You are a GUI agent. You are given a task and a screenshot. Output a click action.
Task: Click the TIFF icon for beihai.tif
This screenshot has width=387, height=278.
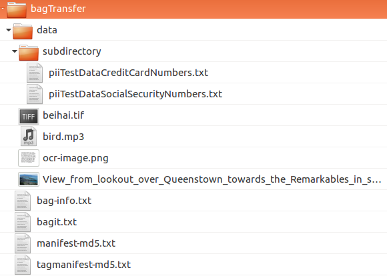pos(29,116)
